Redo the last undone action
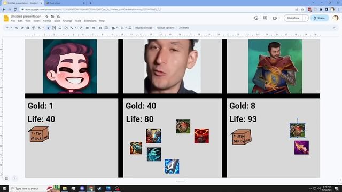This screenshot has height=192, width=342. pos(22,28)
